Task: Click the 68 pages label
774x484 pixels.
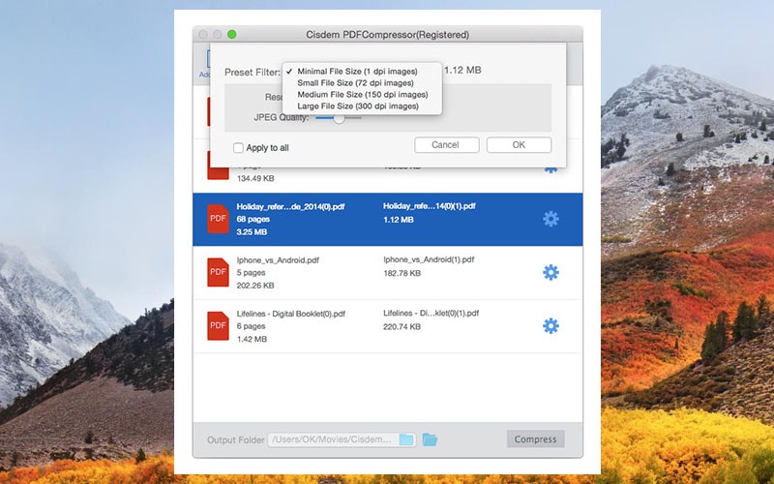Action: tap(253, 219)
